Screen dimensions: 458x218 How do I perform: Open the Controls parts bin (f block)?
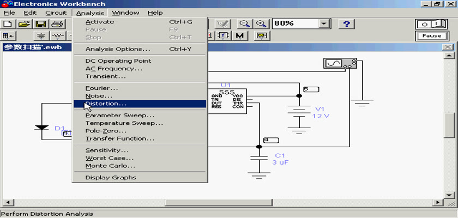tap(224, 36)
